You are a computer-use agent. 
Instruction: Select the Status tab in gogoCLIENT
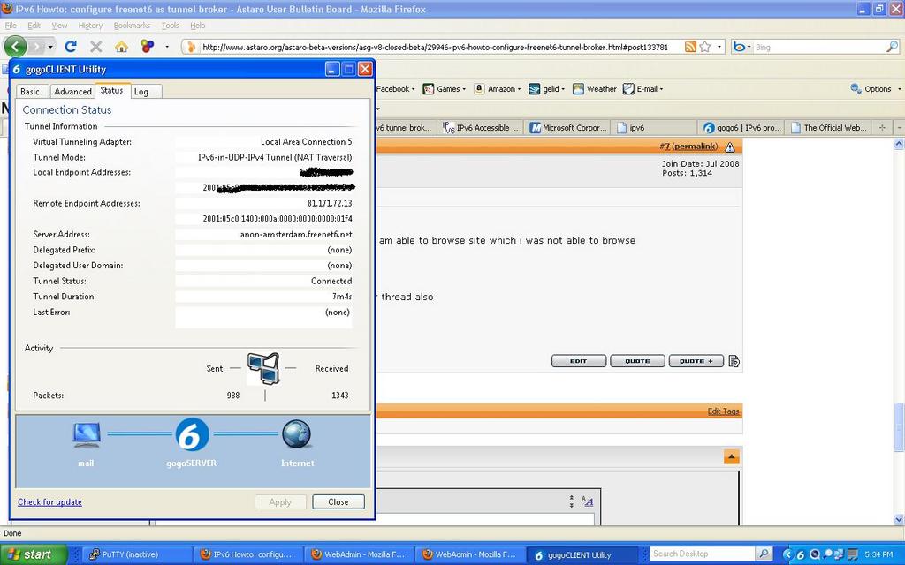(112, 90)
